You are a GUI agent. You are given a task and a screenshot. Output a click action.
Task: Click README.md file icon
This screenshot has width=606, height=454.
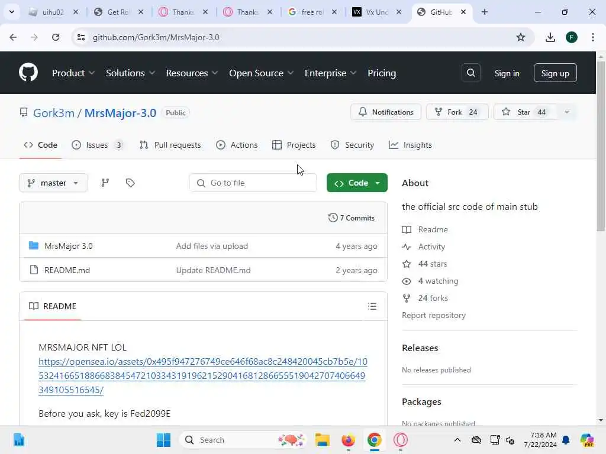[x=34, y=270]
